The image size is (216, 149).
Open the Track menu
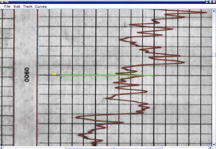click(x=28, y=6)
